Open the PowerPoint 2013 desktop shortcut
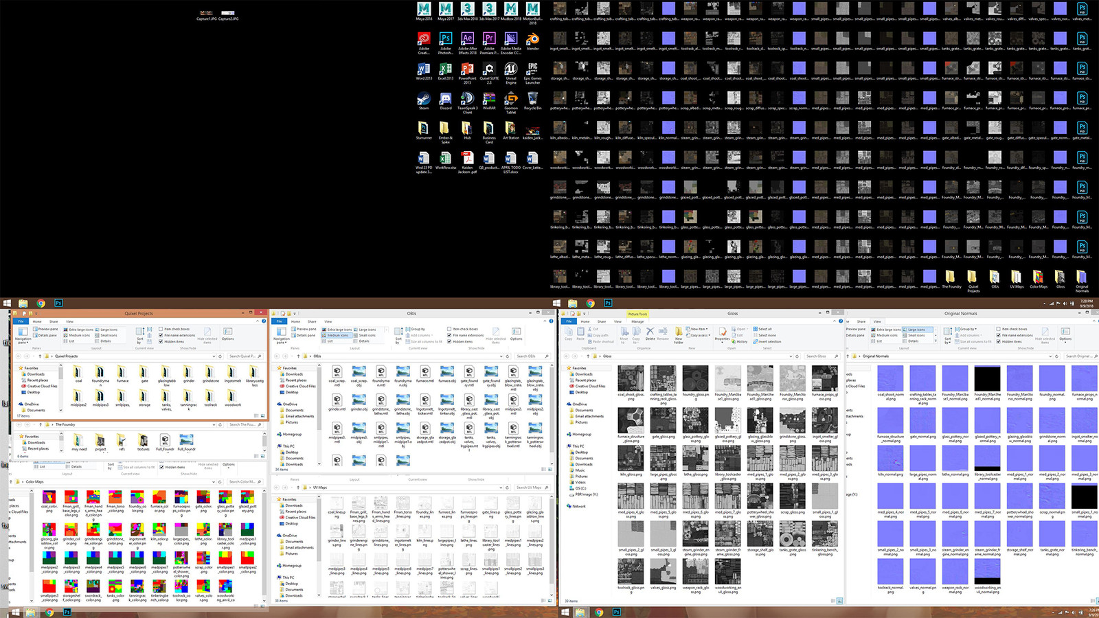This screenshot has height=618, width=1099. [x=467, y=73]
